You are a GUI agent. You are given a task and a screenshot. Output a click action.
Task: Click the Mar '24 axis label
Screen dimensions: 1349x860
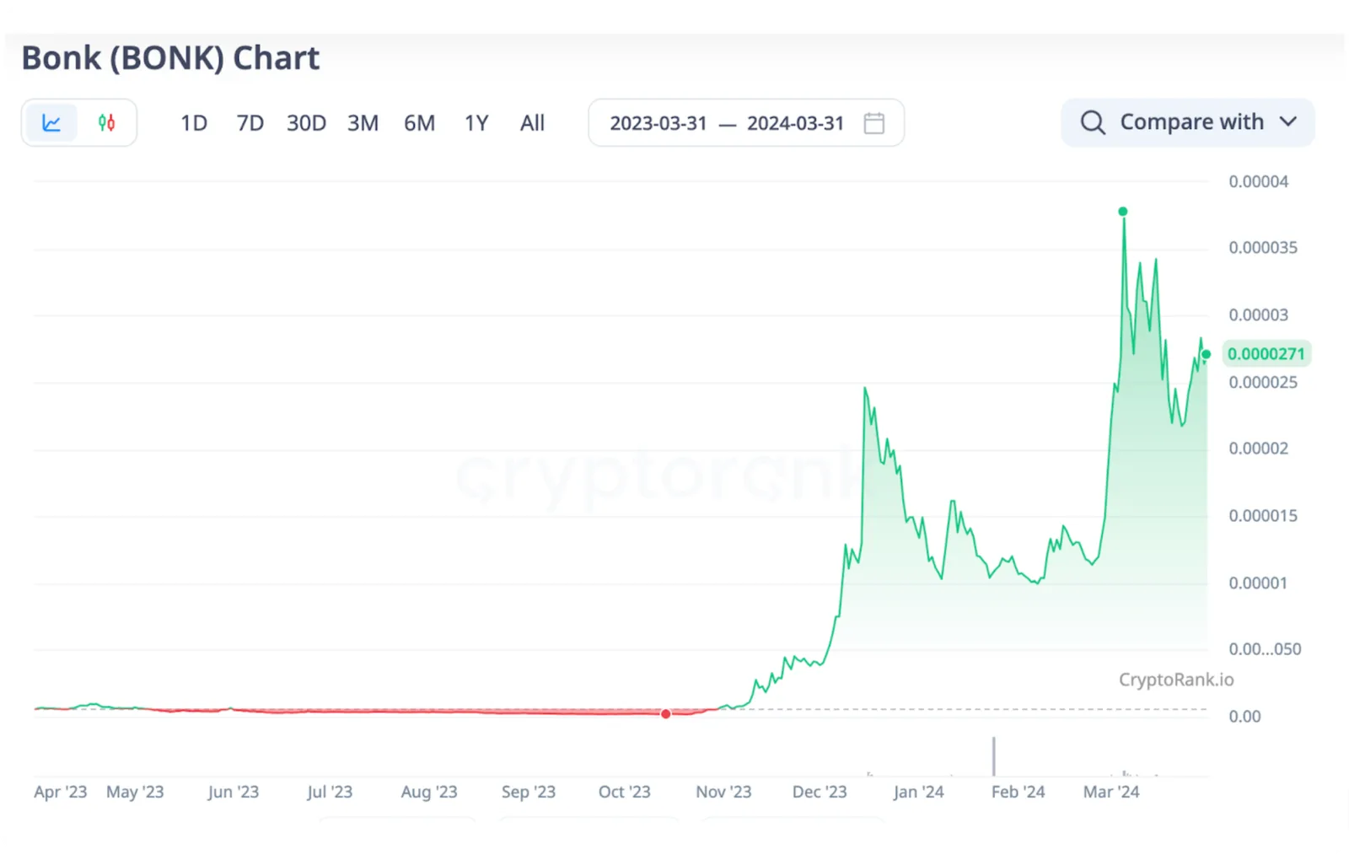coord(1111,792)
